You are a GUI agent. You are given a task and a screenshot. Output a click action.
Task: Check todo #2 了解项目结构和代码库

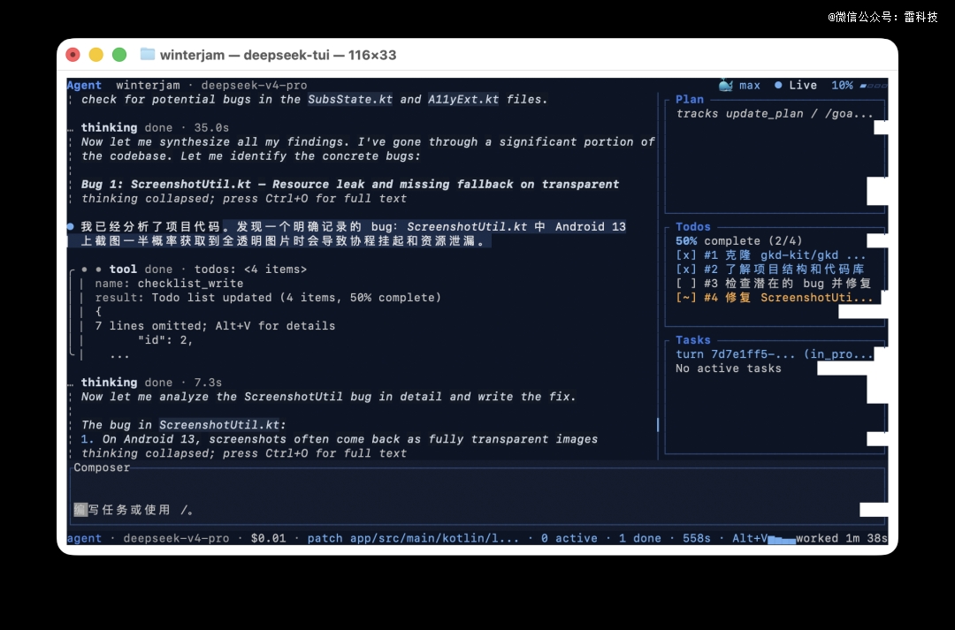point(770,269)
